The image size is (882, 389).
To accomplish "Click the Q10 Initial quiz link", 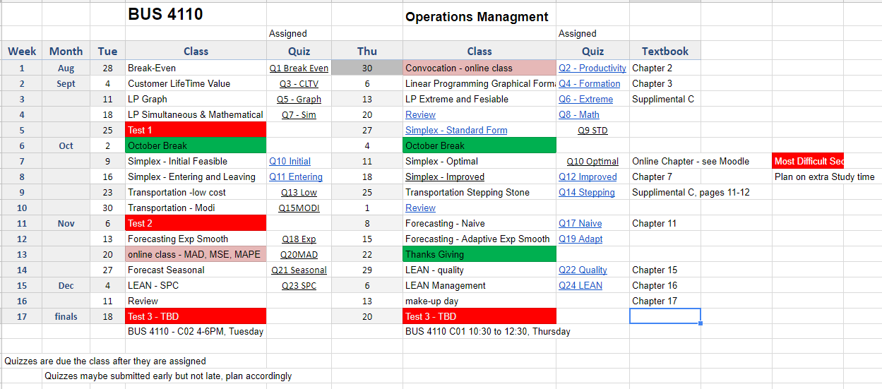I will pyautogui.click(x=290, y=162).
